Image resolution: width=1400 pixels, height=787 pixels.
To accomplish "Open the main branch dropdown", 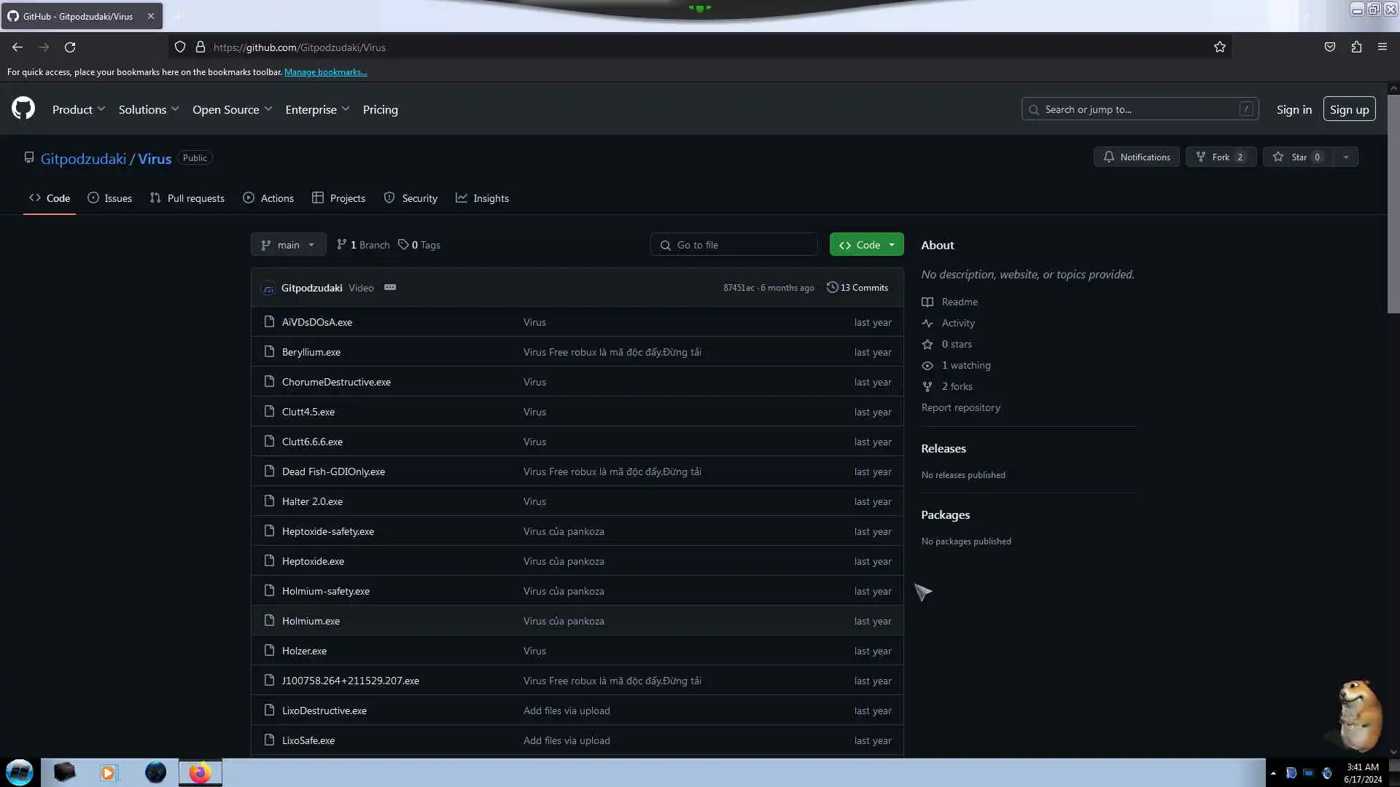I will [x=288, y=245].
